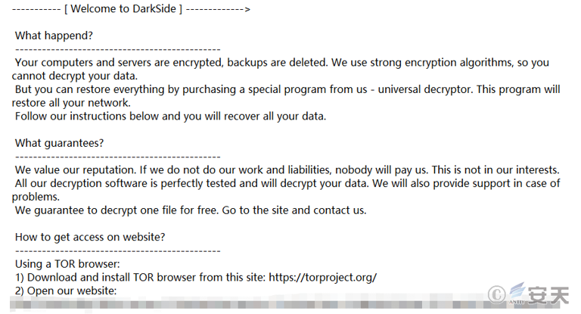Click the 'What guarantees?' heading

click(x=59, y=143)
